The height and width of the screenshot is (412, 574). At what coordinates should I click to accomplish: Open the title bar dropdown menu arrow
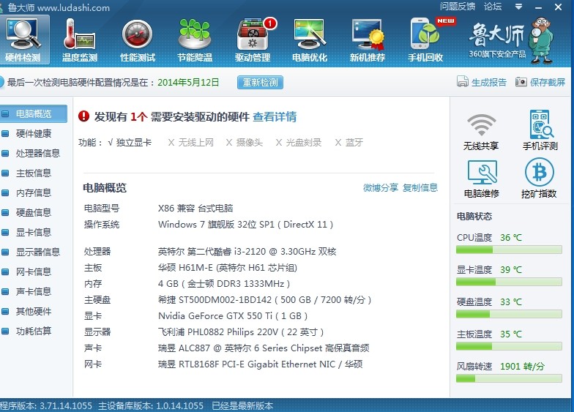[x=518, y=7]
